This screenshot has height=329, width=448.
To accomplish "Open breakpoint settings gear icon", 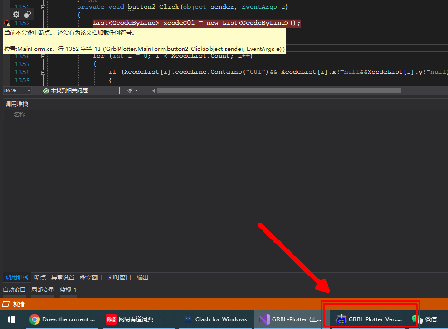I will pyautogui.click(x=16, y=14).
